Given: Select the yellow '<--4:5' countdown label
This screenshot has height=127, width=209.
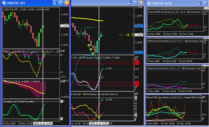Looking at the screenshot, I should (x=126, y=35).
